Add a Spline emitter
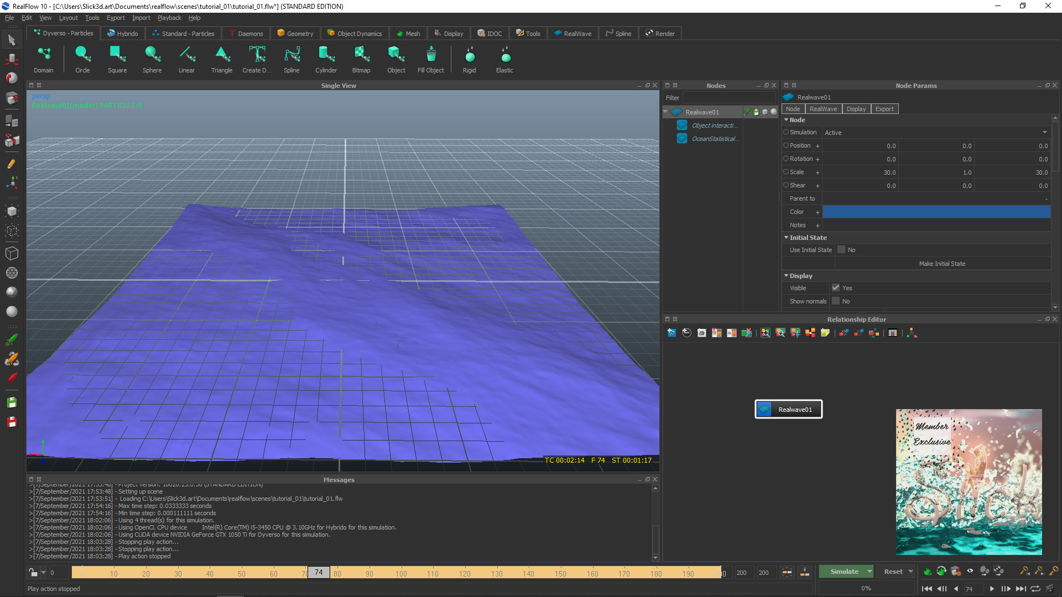Viewport: 1062px width, 597px height. [291, 60]
